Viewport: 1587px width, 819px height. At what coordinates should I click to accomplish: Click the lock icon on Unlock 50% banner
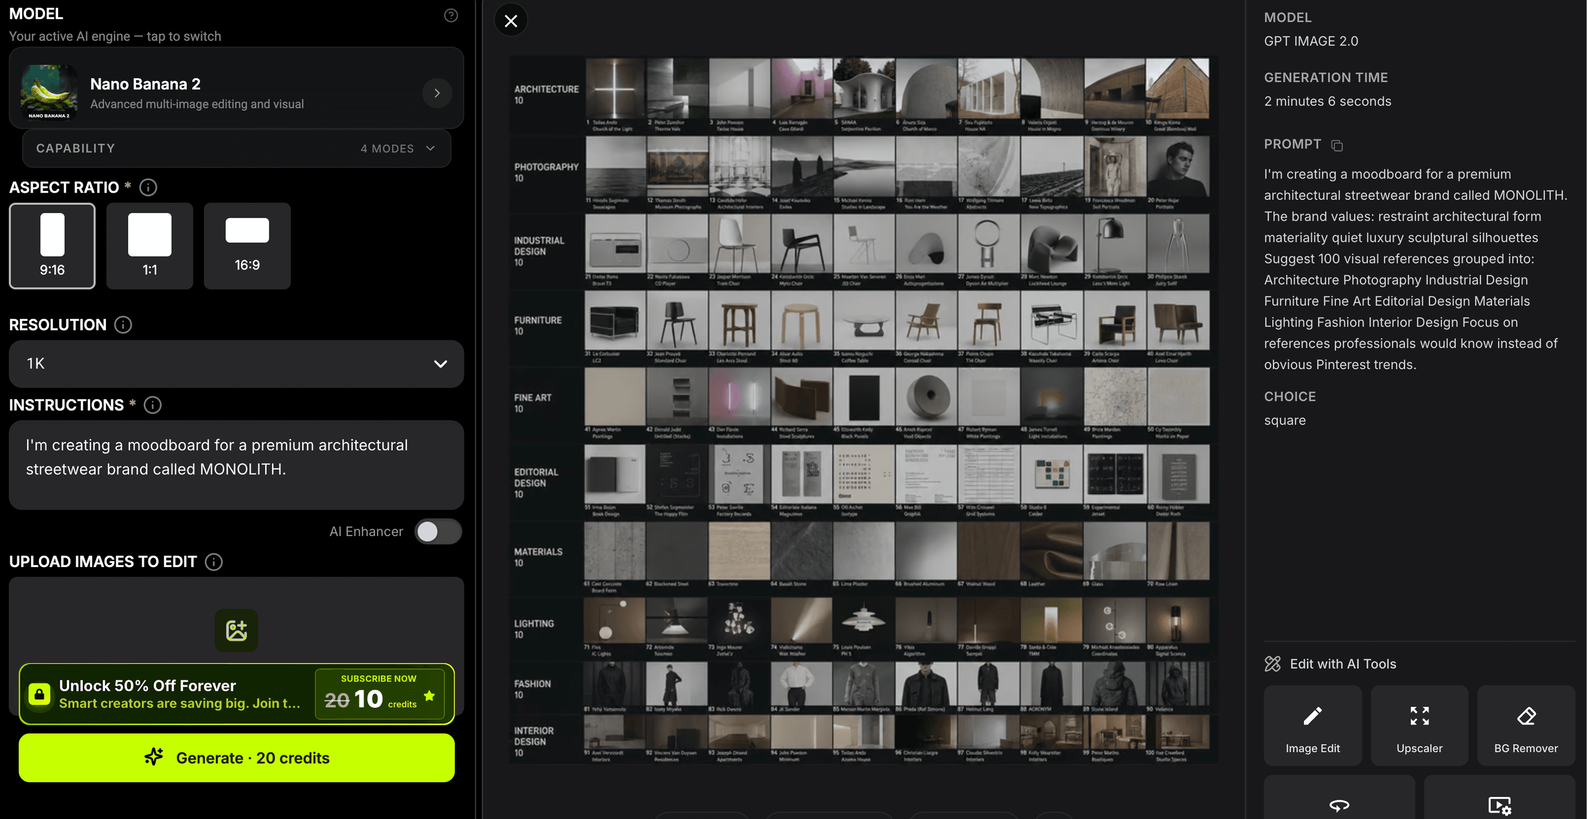(x=39, y=694)
